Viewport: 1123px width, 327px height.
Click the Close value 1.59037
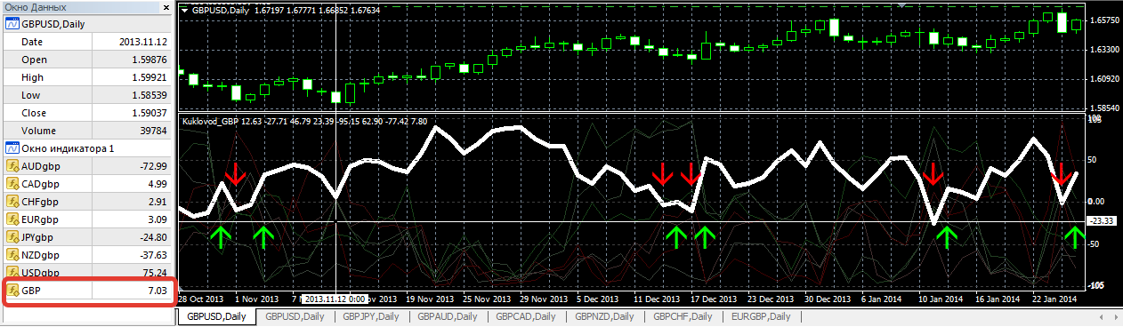point(149,113)
